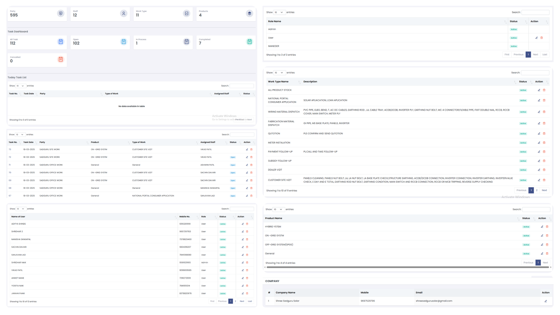This screenshot has width=560, height=315.
Task: Click Next in the products pagination
Action: coord(545,262)
